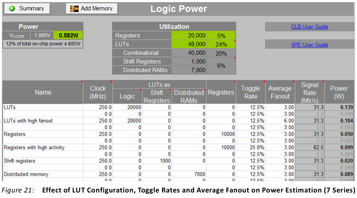The height and width of the screenshot is (198, 357).
Task: Click the Average Fanout column header
Action: [280, 92]
